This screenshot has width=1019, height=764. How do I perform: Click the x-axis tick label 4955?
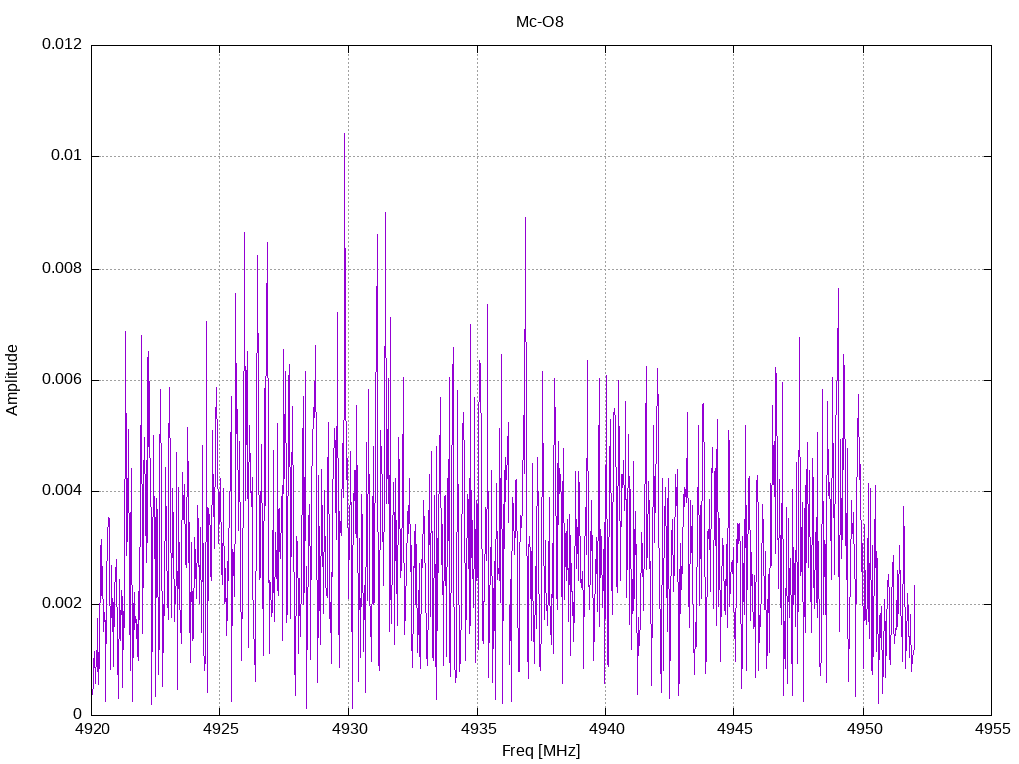coord(992,729)
